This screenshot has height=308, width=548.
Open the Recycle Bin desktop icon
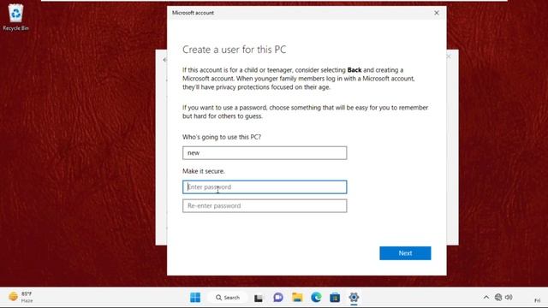15,17
